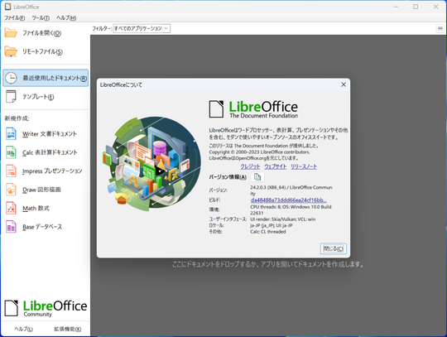447x337 pixels.
Task: Select the テンプレート(E) label
Action: pyautogui.click(x=38, y=97)
